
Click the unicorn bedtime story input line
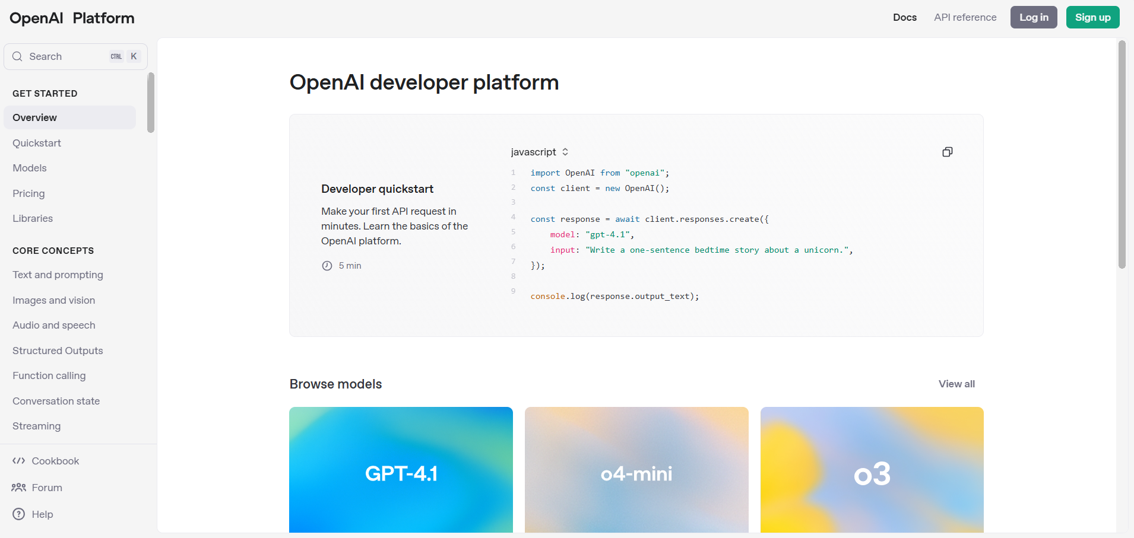click(x=701, y=250)
